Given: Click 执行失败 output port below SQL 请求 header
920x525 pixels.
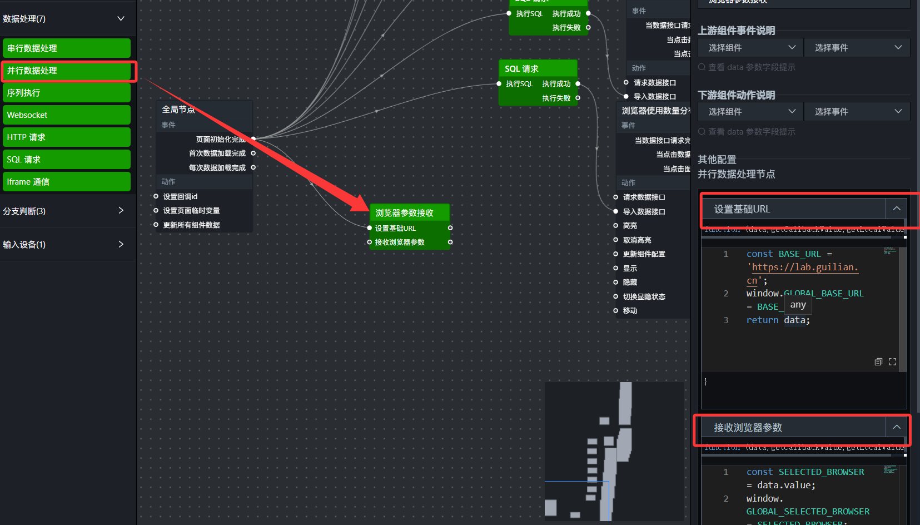Looking at the screenshot, I should [x=578, y=98].
